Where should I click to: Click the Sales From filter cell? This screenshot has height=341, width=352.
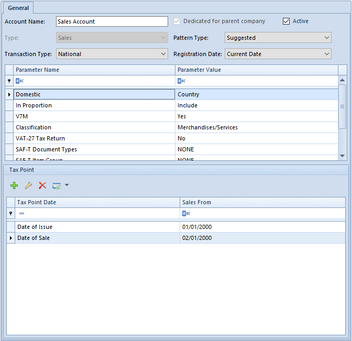(262, 213)
